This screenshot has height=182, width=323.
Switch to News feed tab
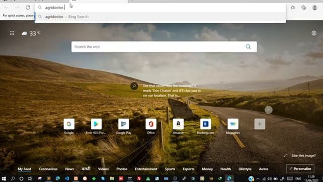coord(70,169)
